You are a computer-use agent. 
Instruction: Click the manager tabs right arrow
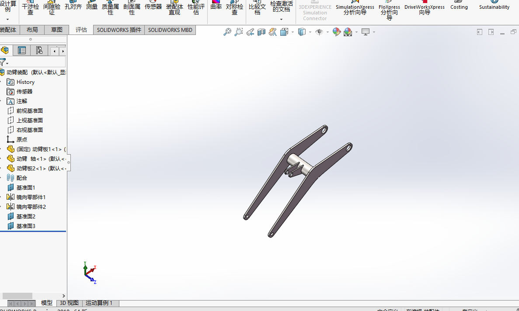[63, 51]
